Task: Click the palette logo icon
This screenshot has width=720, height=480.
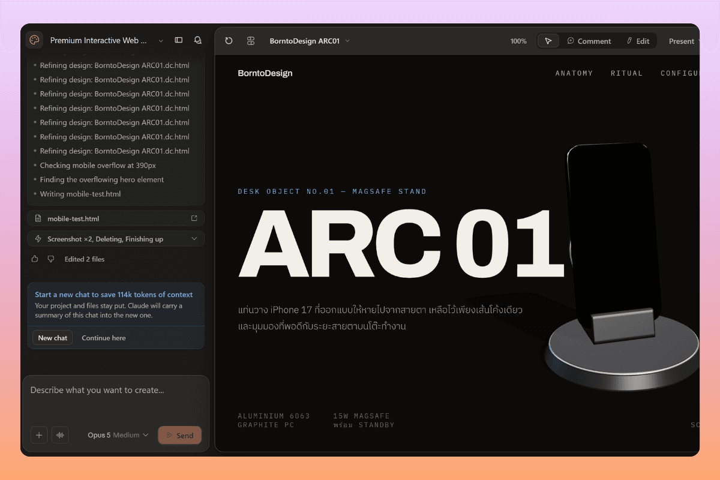Action: point(35,40)
